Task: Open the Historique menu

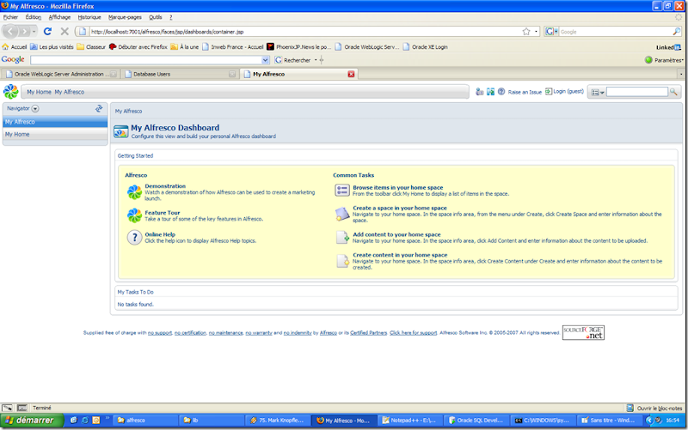Action: [89, 17]
